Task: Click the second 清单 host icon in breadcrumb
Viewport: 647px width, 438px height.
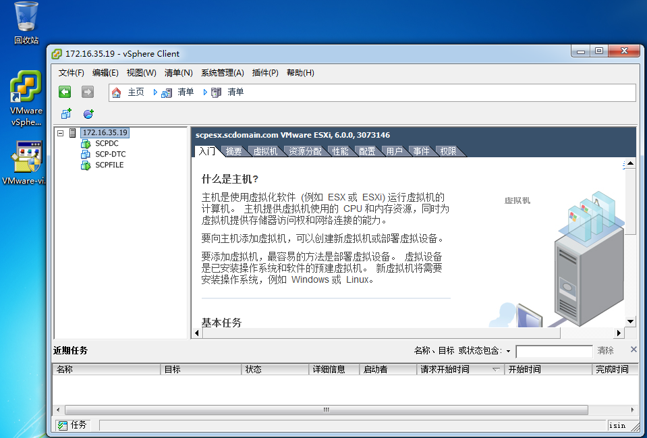Action: [216, 92]
